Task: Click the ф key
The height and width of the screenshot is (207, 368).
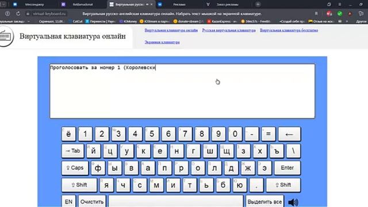Action: click(x=98, y=168)
